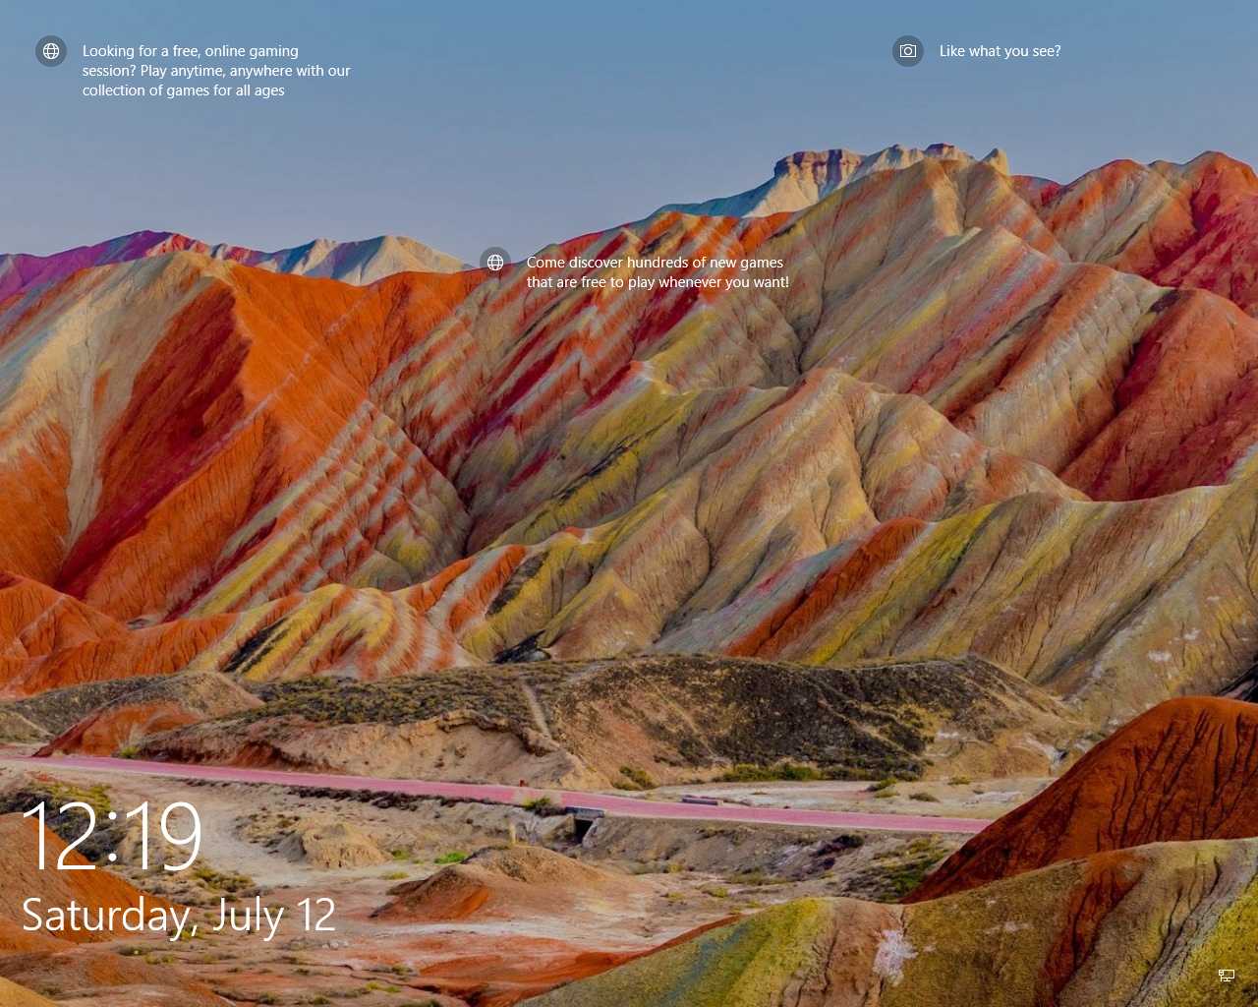Click the camera icon next to 'Like what you see?'

tap(908, 51)
